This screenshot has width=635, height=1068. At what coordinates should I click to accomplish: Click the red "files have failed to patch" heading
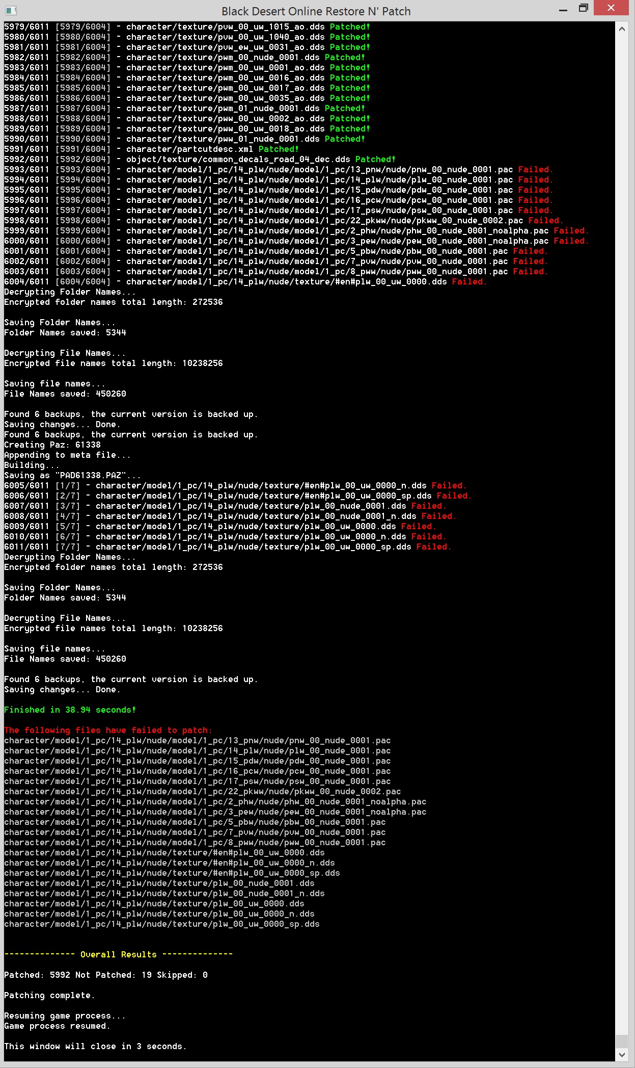[107, 730]
